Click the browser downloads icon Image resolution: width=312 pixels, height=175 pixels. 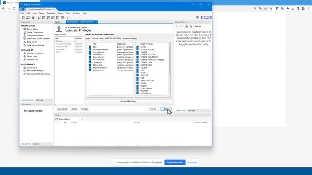292,9
